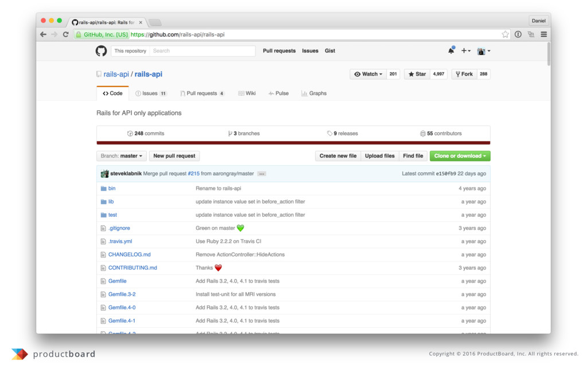Screen dimensions: 587x366
Task: Click Create new file button
Action: [338, 156]
